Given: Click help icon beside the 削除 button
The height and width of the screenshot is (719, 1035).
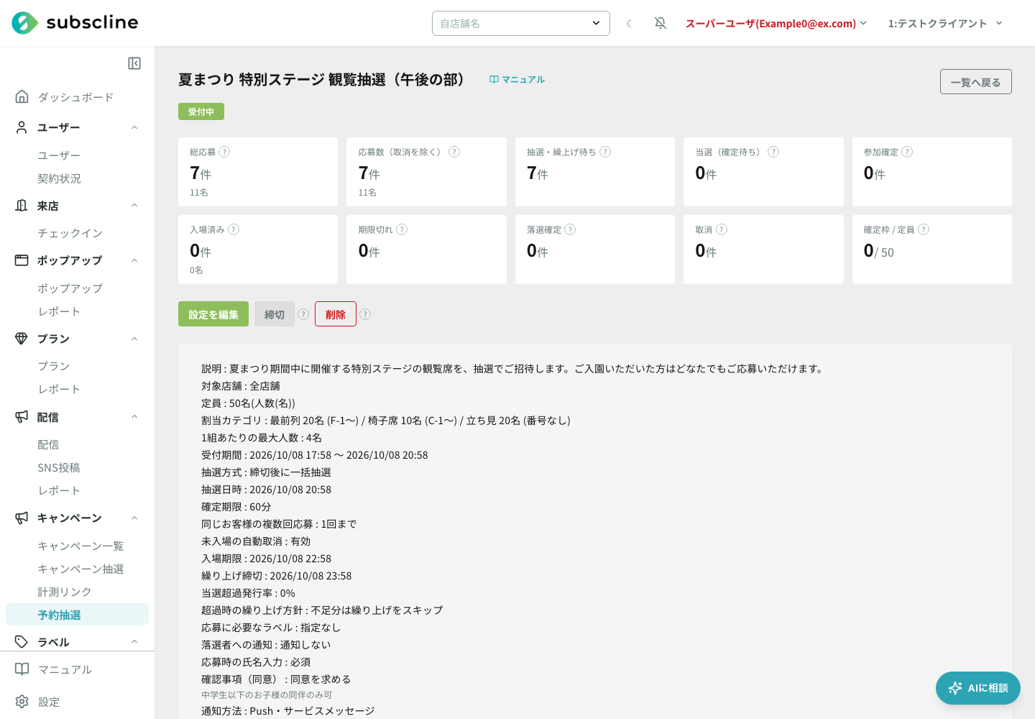Looking at the screenshot, I should pyautogui.click(x=365, y=314).
